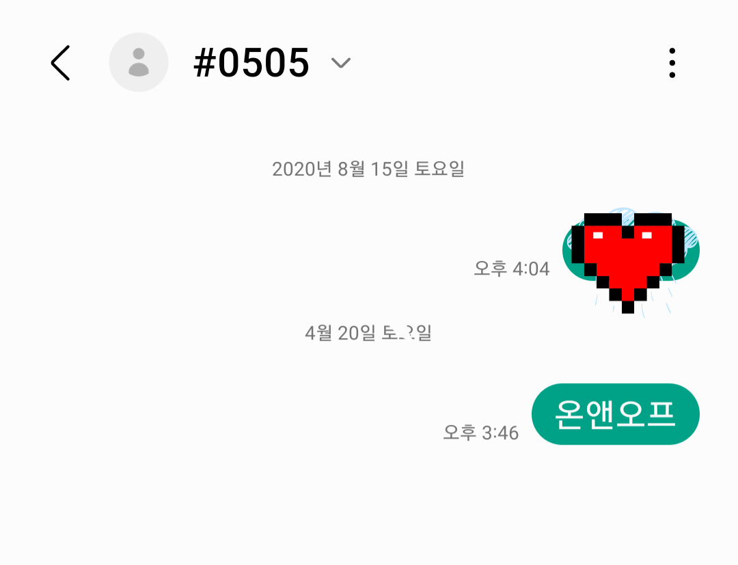Tap the 프 character in the green bubble
This screenshot has width=738, height=565.
point(661,413)
